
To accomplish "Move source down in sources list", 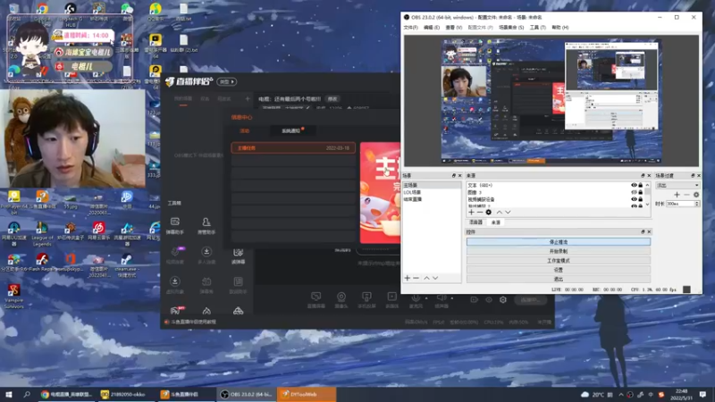I will (x=508, y=212).
